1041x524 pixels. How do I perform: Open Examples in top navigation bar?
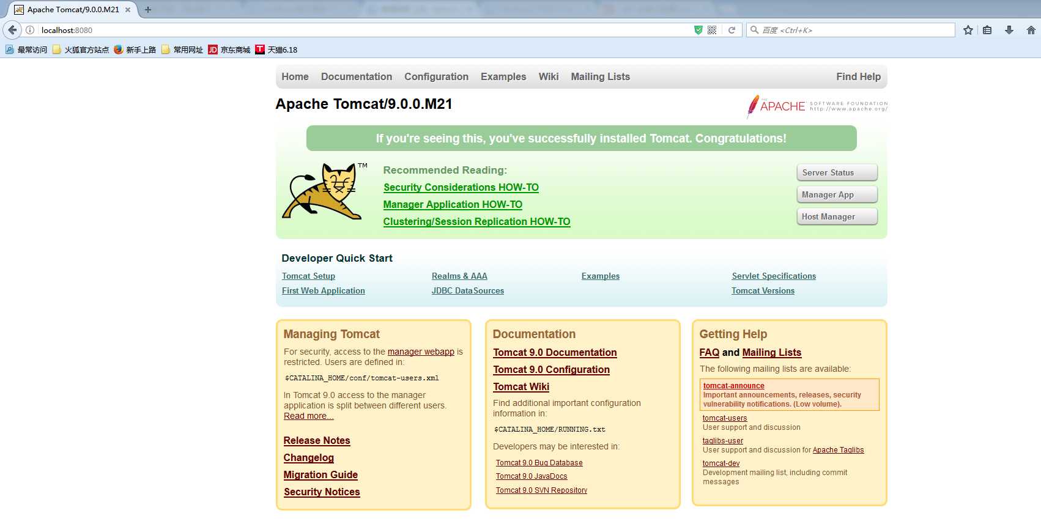click(x=503, y=76)
